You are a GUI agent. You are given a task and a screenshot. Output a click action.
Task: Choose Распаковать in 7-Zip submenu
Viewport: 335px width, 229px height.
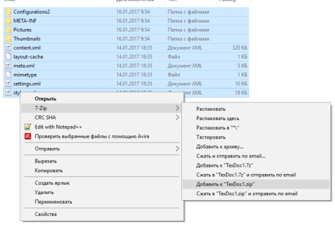pos(256,109)
